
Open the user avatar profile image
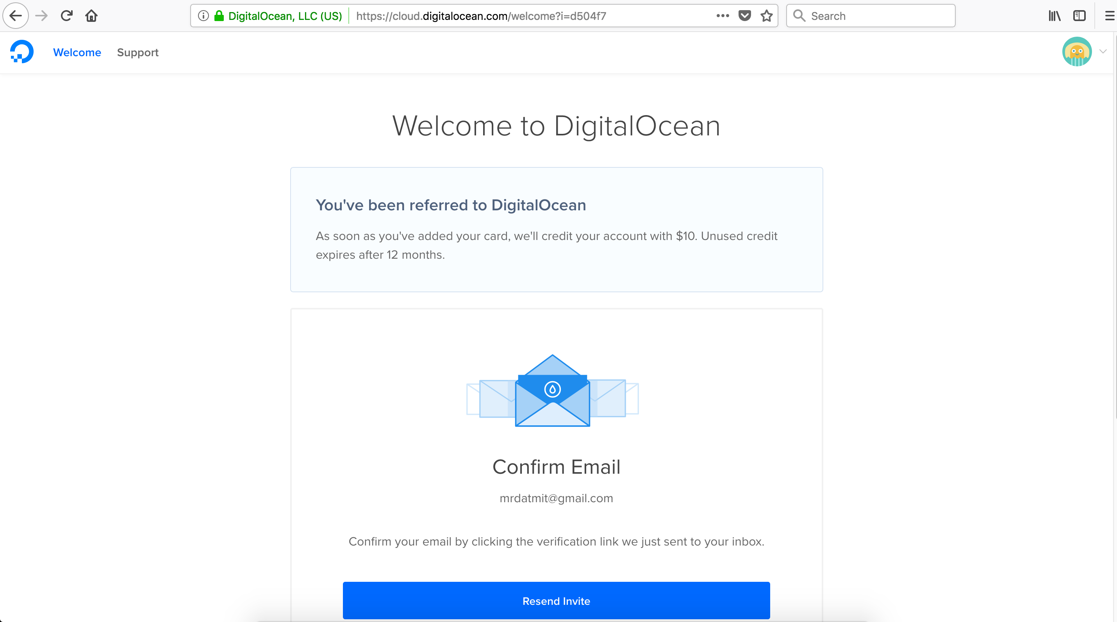coord(1077,52)
